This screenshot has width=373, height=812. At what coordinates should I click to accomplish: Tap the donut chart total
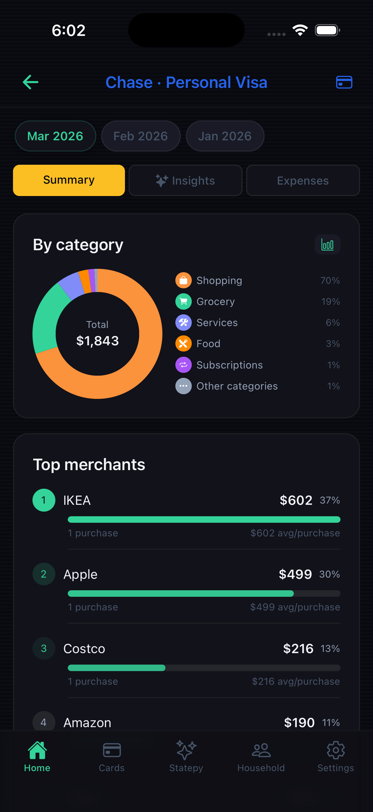97,334
